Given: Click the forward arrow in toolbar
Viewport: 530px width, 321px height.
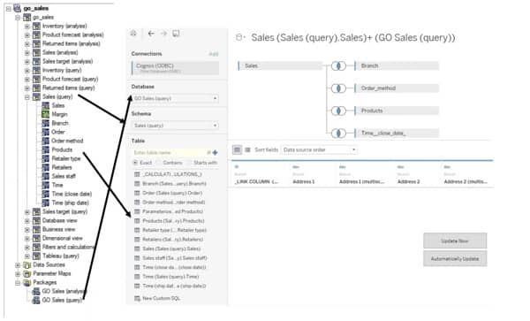Looking at the screenshot, I should 163,33.
